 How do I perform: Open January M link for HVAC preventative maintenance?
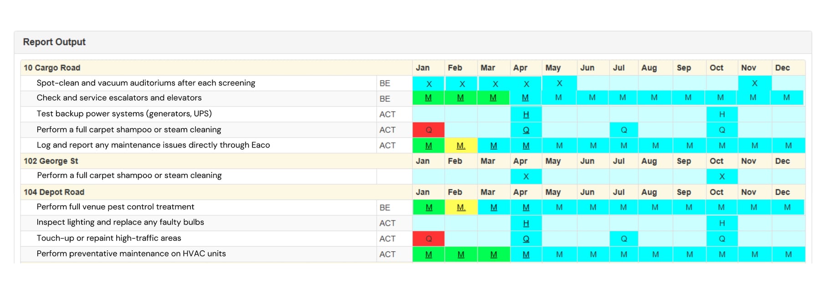tap(429, 254)
